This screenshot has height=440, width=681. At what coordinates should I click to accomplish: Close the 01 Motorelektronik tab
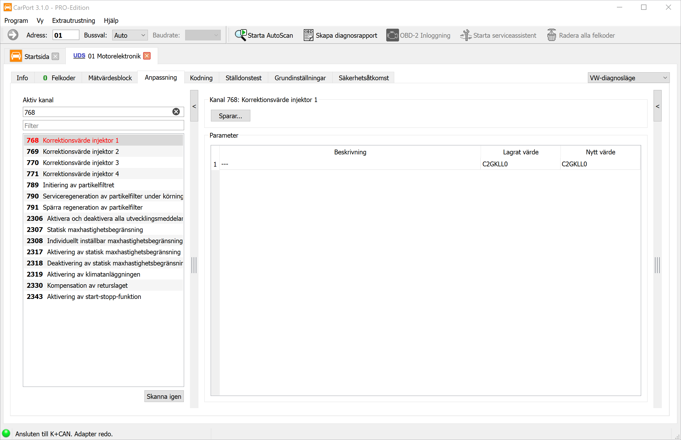147,56
